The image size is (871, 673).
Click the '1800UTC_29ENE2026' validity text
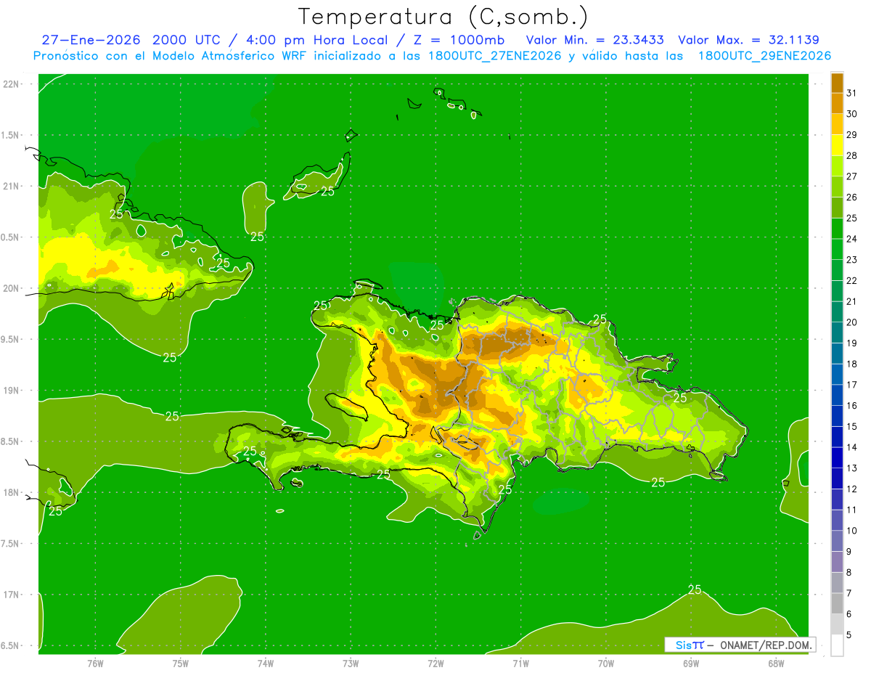(764, 56)
